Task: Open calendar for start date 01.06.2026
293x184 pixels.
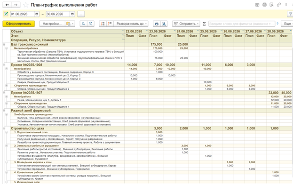Action: (x=37, y=14)
